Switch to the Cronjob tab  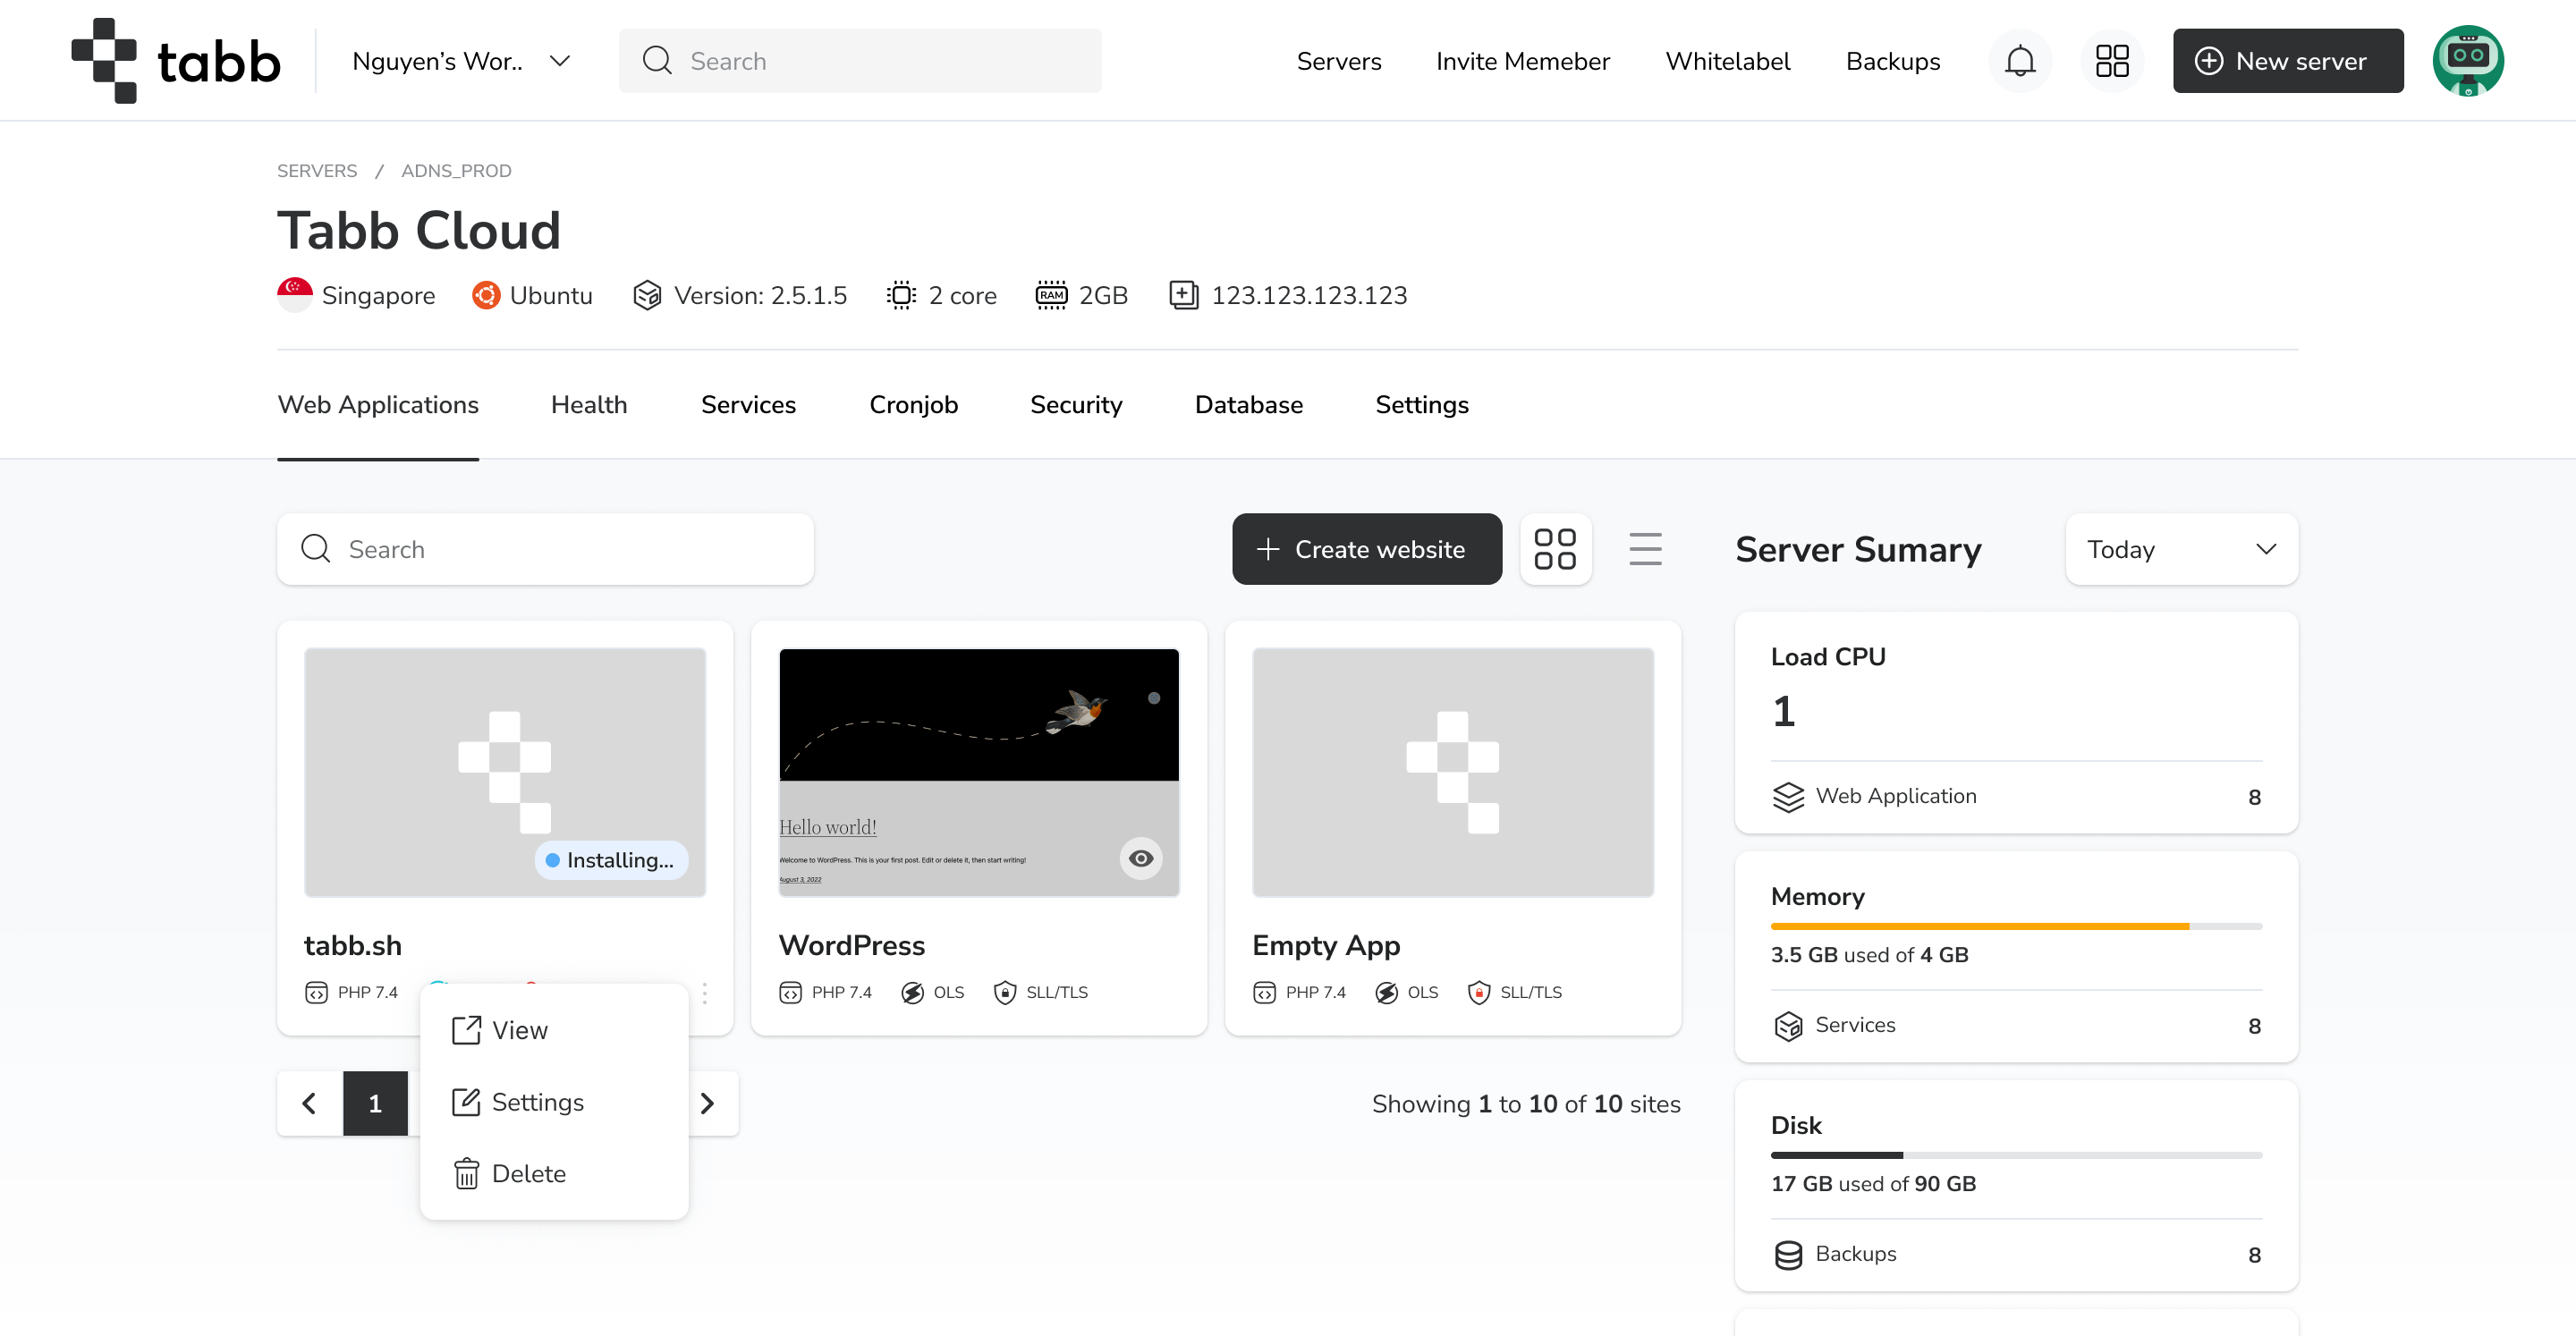tap(913, 404)
